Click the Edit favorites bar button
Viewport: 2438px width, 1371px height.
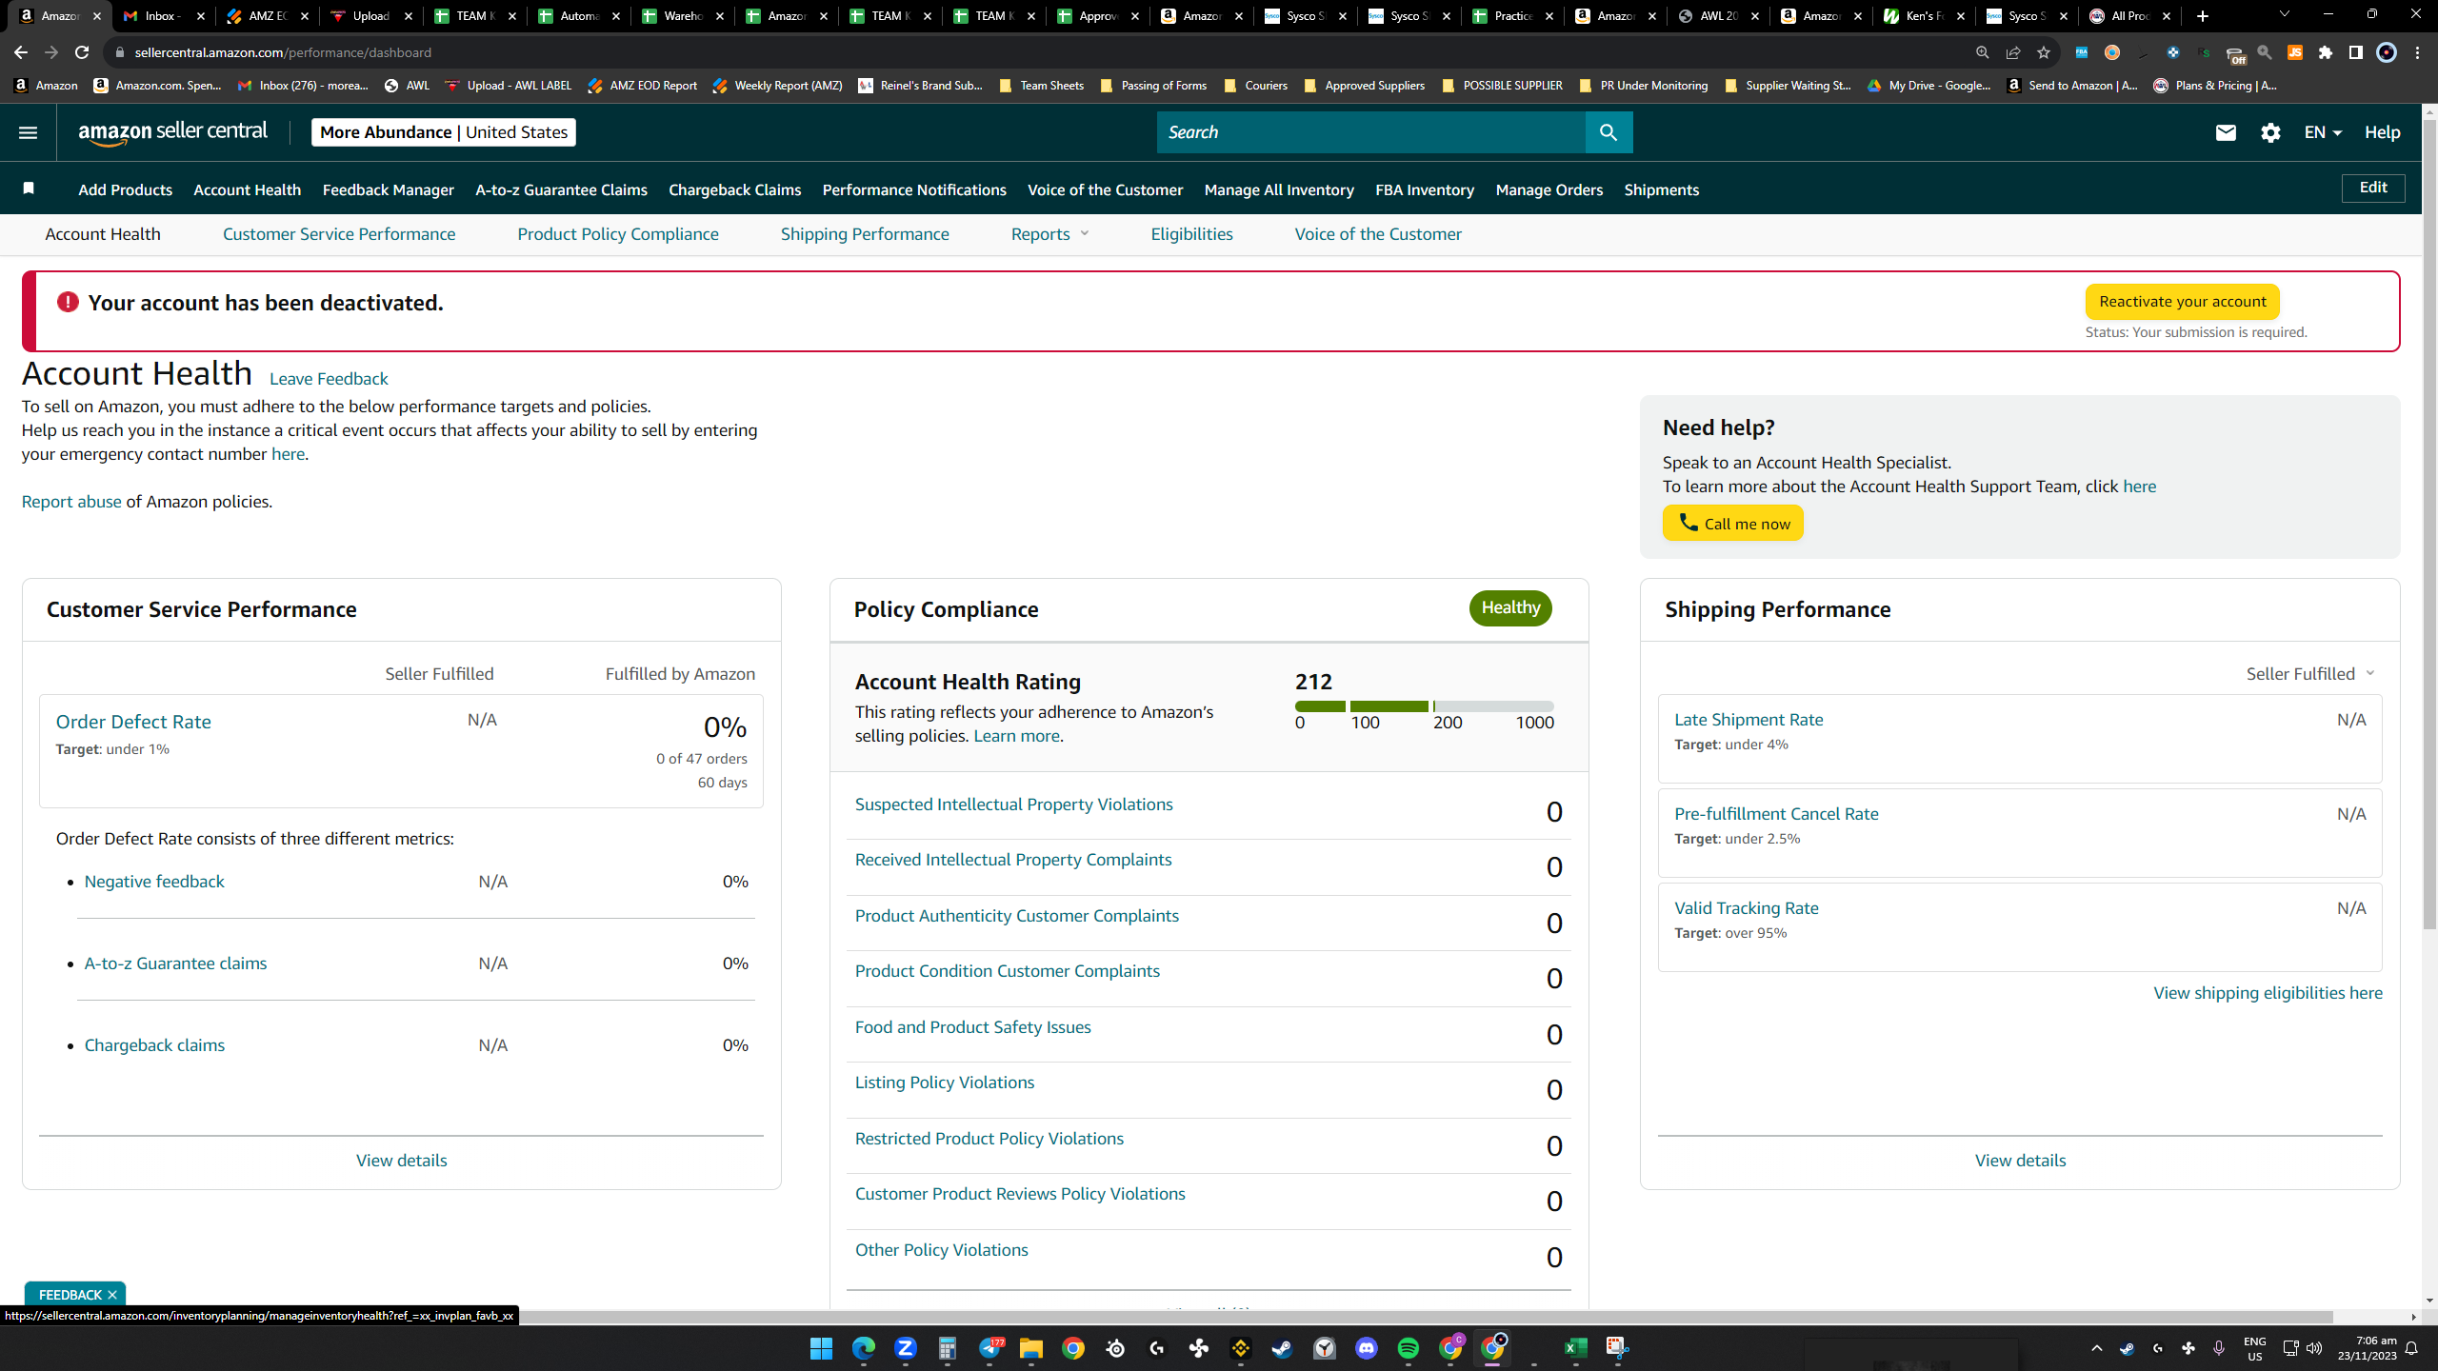pyautogui.click(x=2373, y=188)
